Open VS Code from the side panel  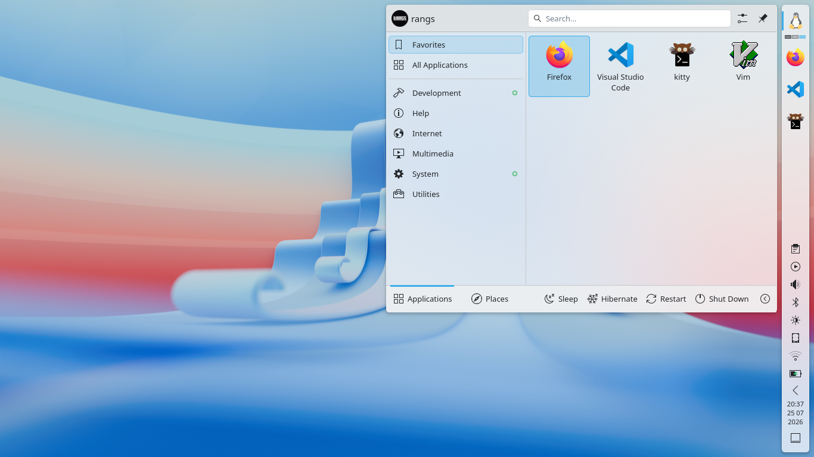click(796, 89)
